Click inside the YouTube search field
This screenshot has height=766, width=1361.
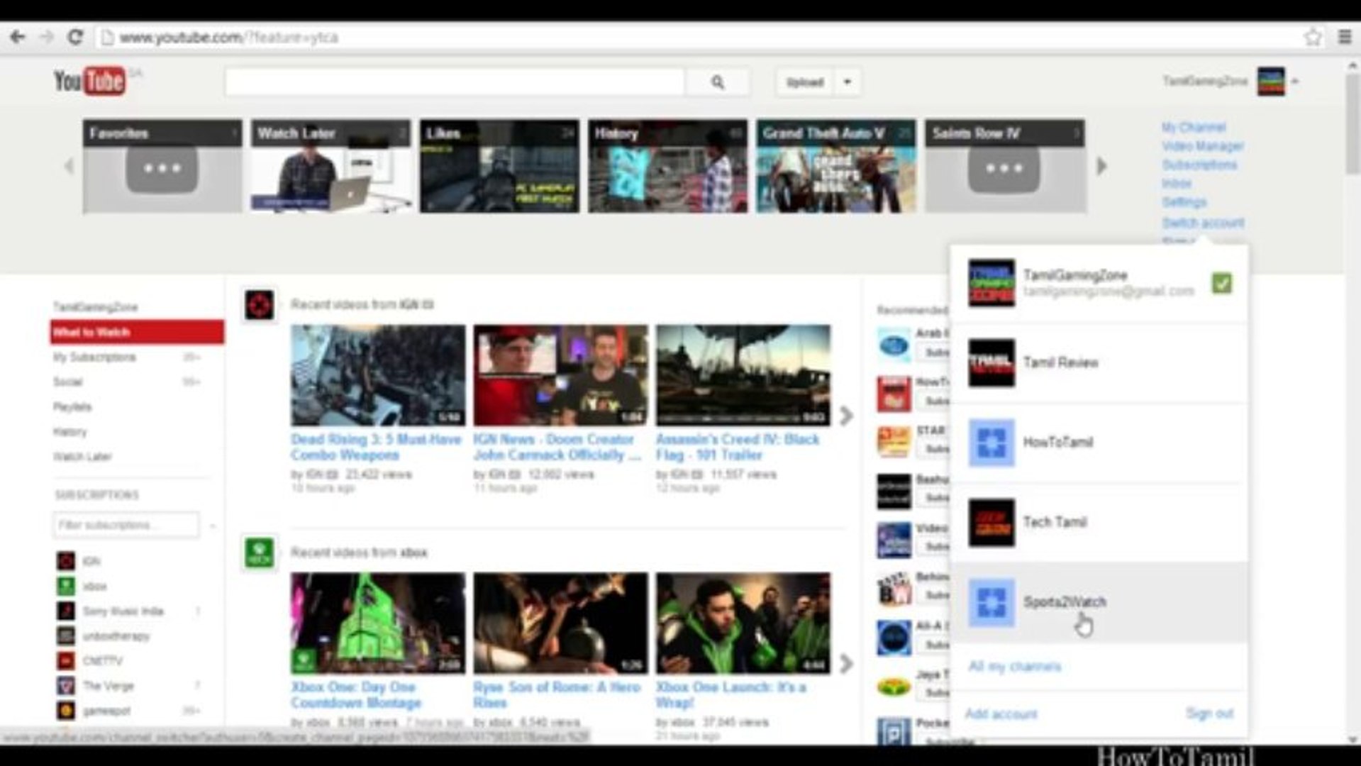(x=454, y=82)
